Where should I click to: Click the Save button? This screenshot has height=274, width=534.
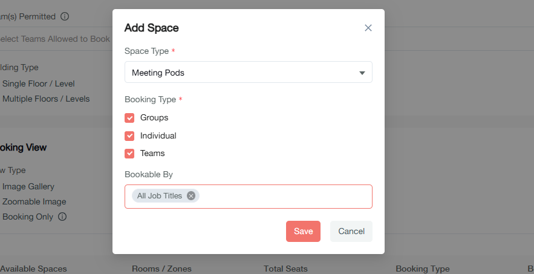303,231
